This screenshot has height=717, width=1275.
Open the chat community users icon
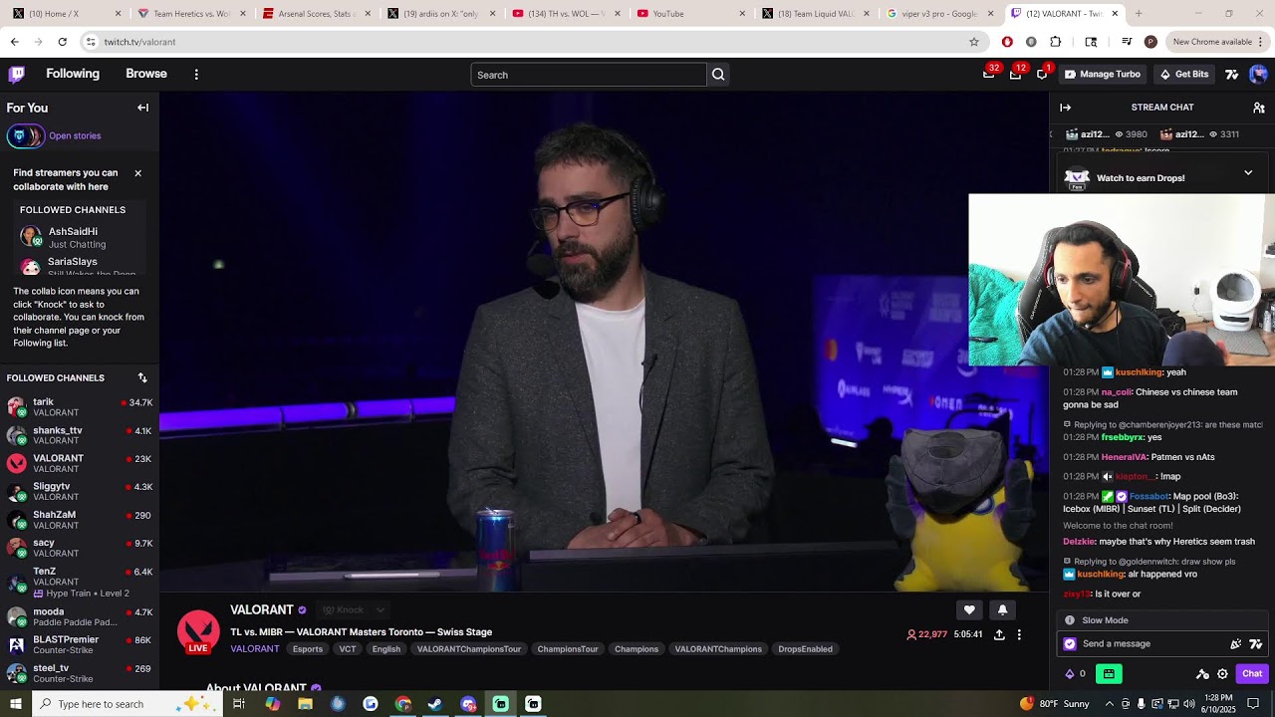pyautogui.click(x=1259, y=108)
